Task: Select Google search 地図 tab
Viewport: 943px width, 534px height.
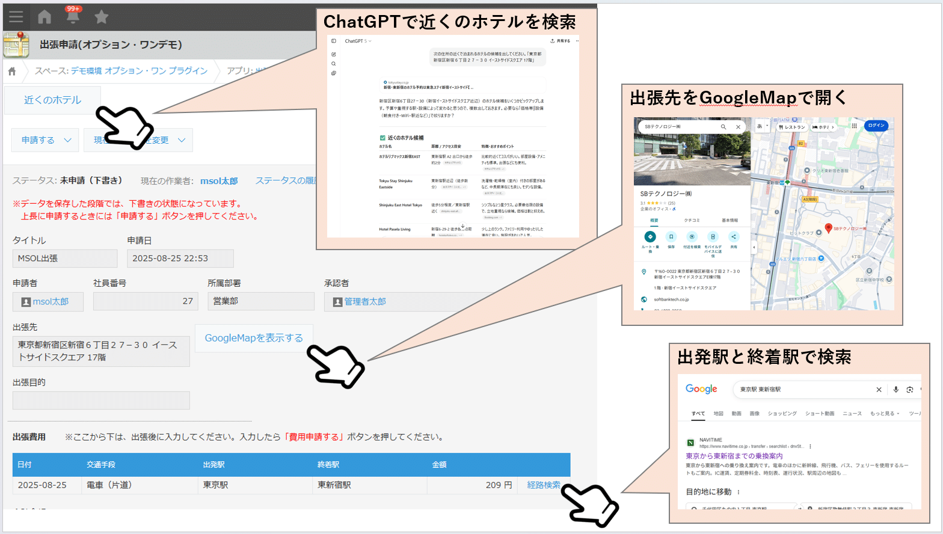Action: point(718,414)
